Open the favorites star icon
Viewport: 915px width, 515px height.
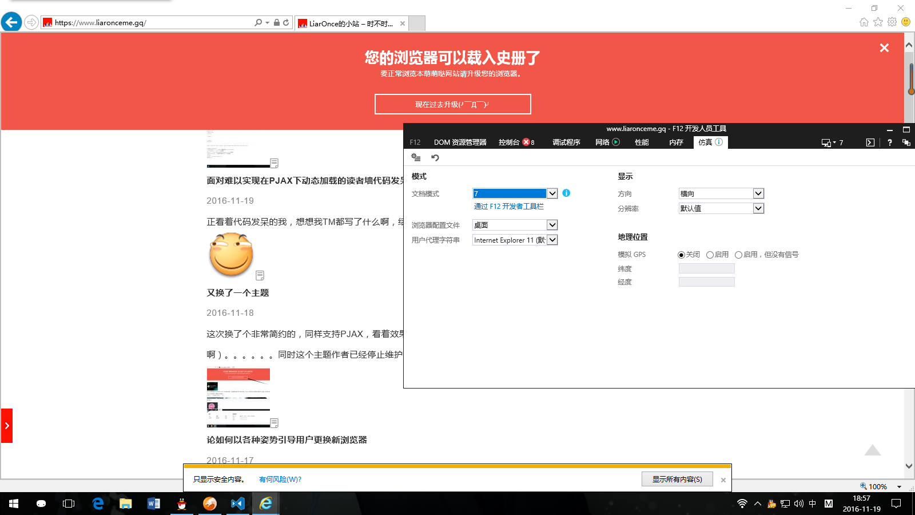point(878,22)
